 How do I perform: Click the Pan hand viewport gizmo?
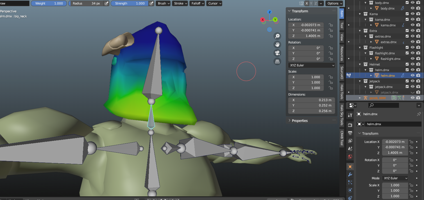[277, 45]
